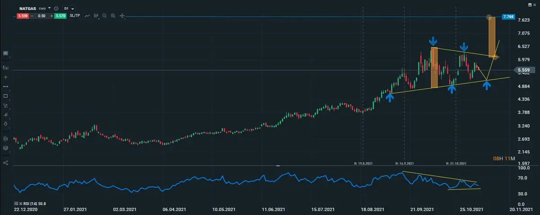This screenshot has width=540, height=215.
Task: Click the green 5.570 buy button
Action: [61, 16]
